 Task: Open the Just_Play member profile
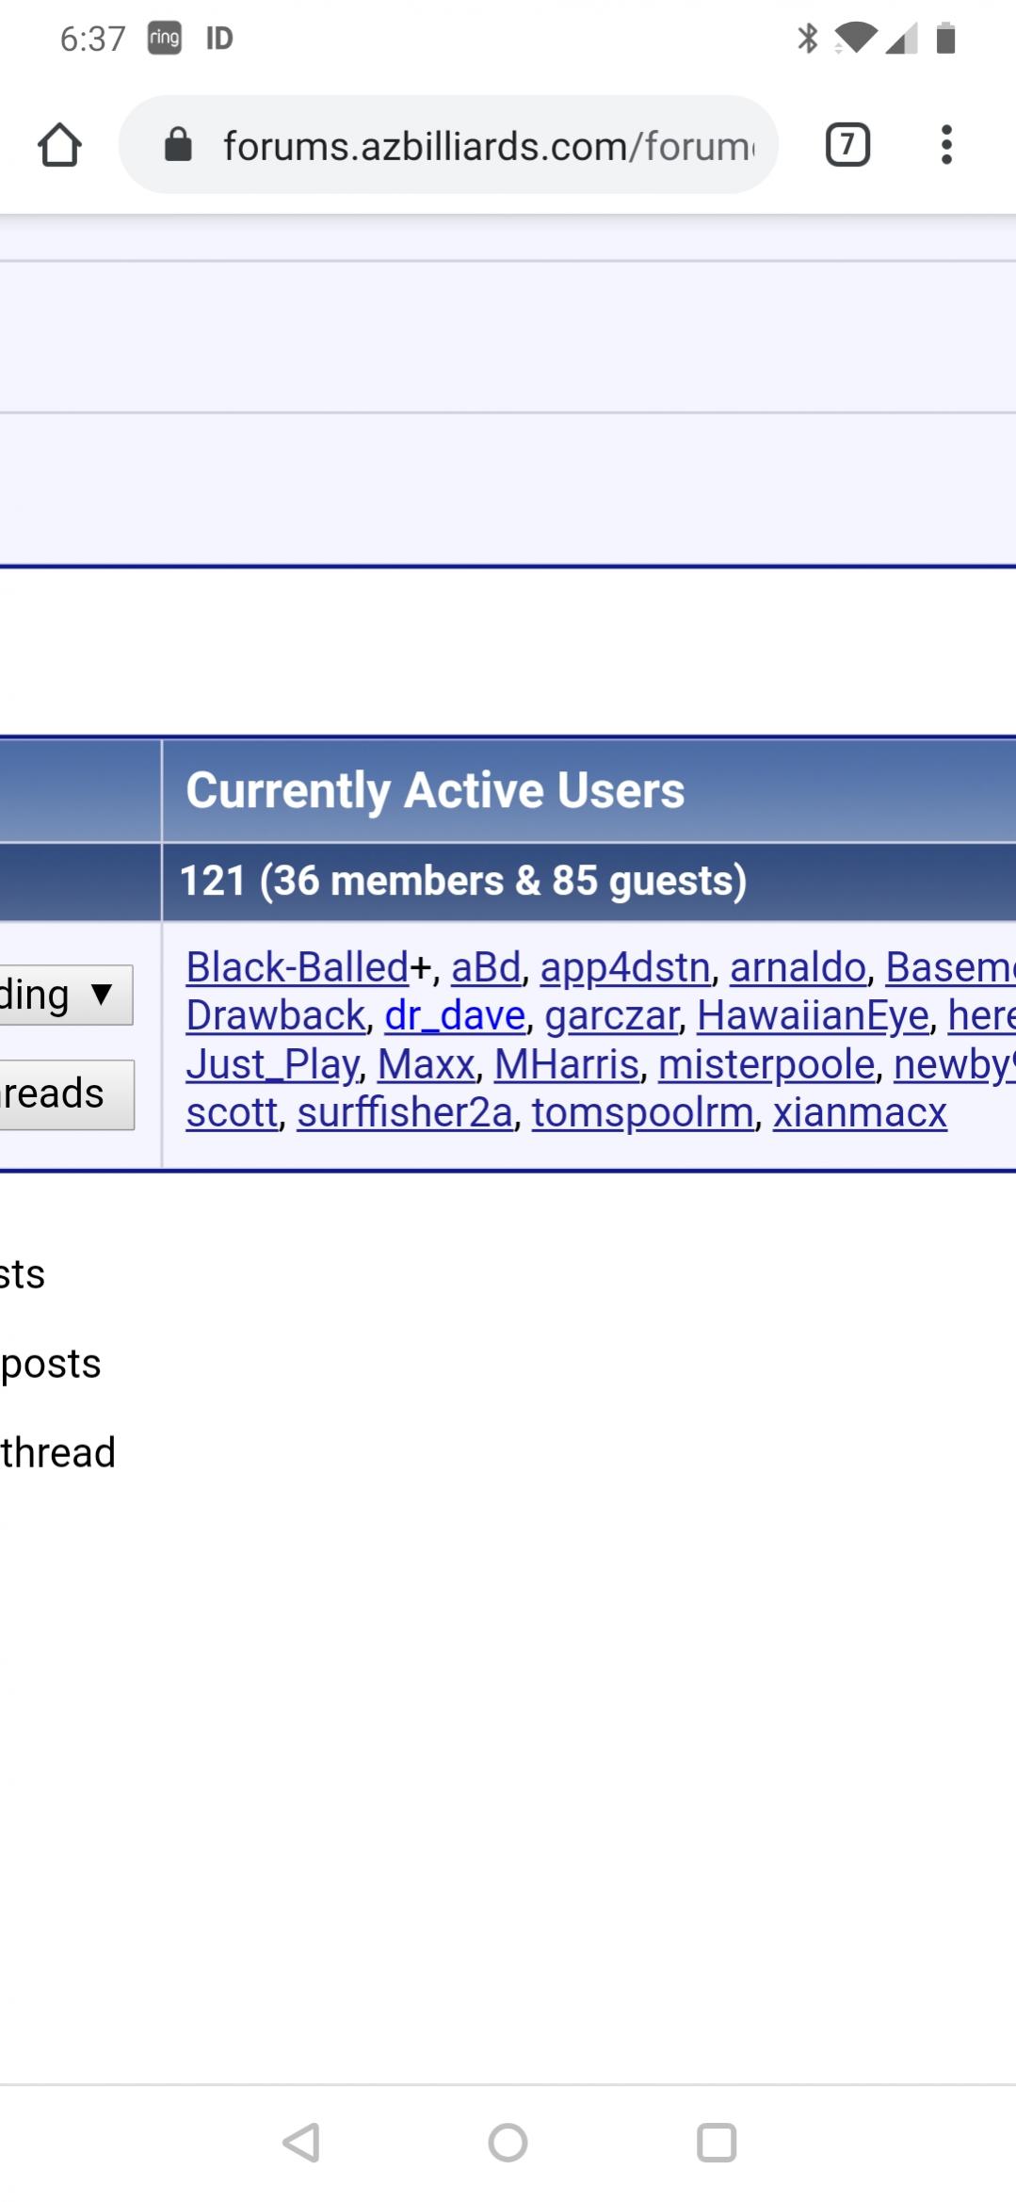coord(272,1064)
